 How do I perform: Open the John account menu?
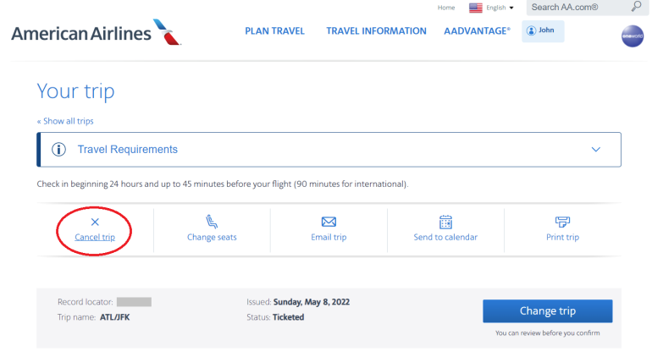(x=543, y=31)
